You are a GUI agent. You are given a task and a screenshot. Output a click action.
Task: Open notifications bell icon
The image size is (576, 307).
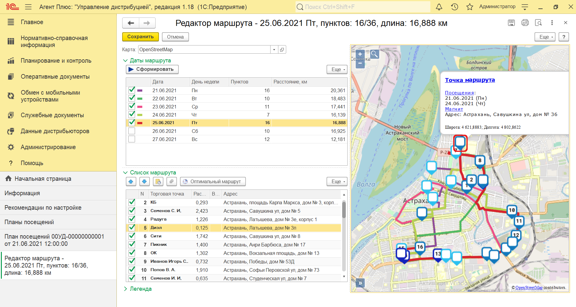pos(439,7)
